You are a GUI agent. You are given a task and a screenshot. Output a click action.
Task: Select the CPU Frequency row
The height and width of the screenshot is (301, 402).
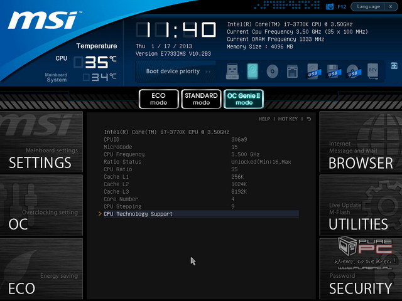click(x=201, y=154)
